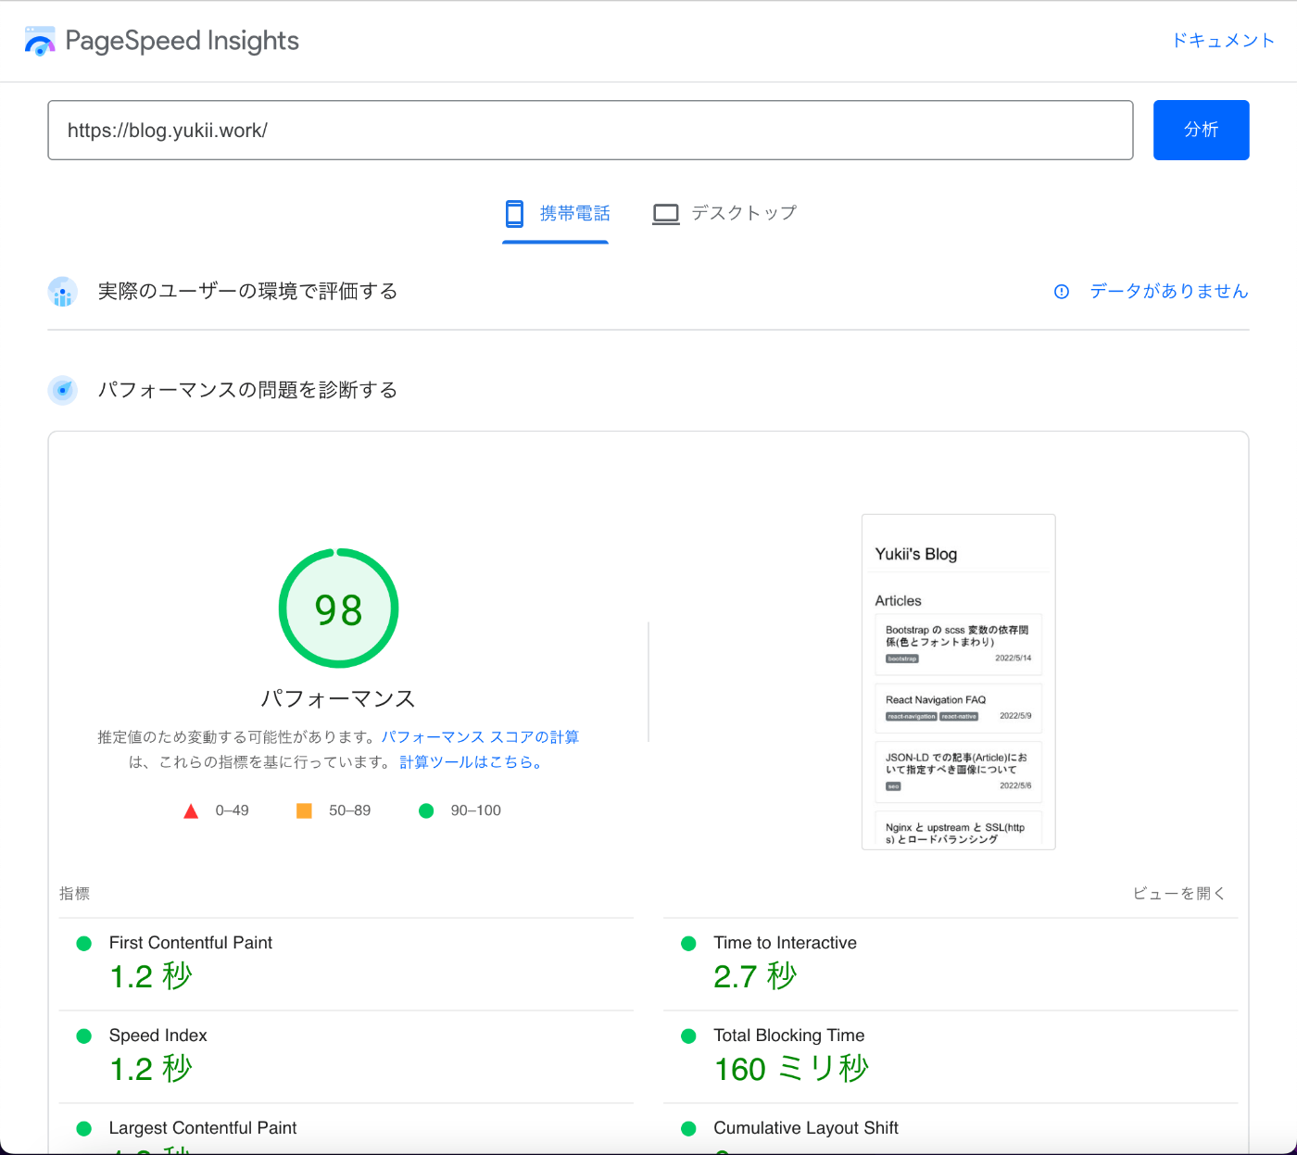Click the green circle 90–100 score marker
Viewport: 1297px width, 1155px height.
pyautogui.click(x=426, y=810)
